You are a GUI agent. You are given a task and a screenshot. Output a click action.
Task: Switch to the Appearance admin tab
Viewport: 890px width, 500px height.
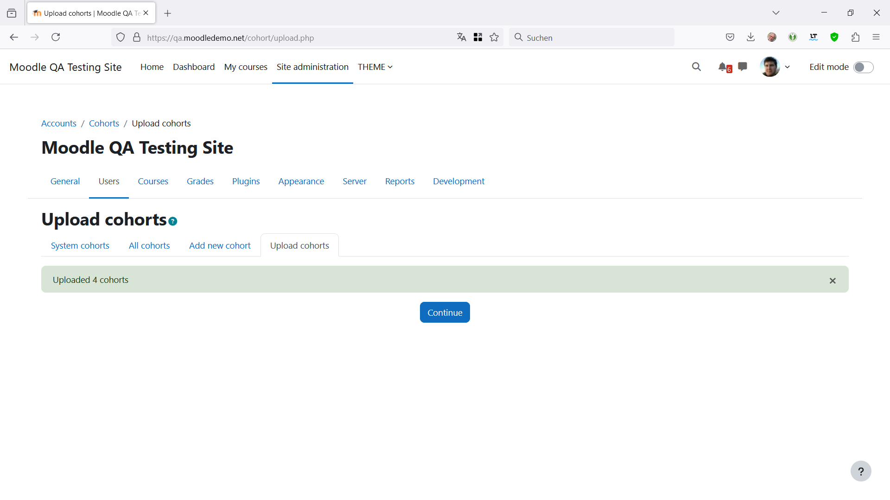(301, 181)
